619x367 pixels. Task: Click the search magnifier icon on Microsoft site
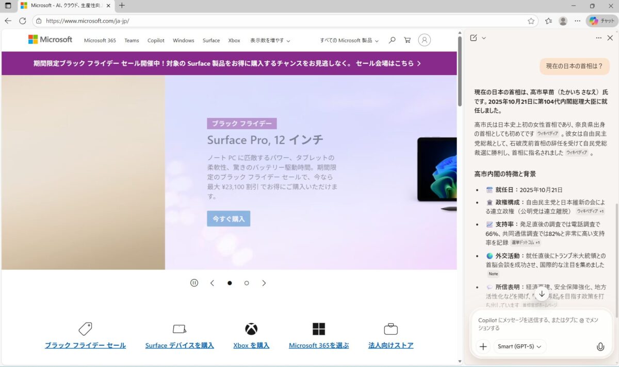point(392,40)
